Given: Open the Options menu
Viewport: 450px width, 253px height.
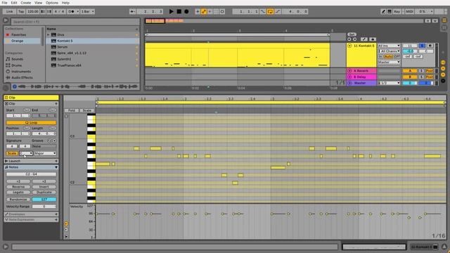Looking at the screenshot, I should pyautogui.click(x=51, y=3).
